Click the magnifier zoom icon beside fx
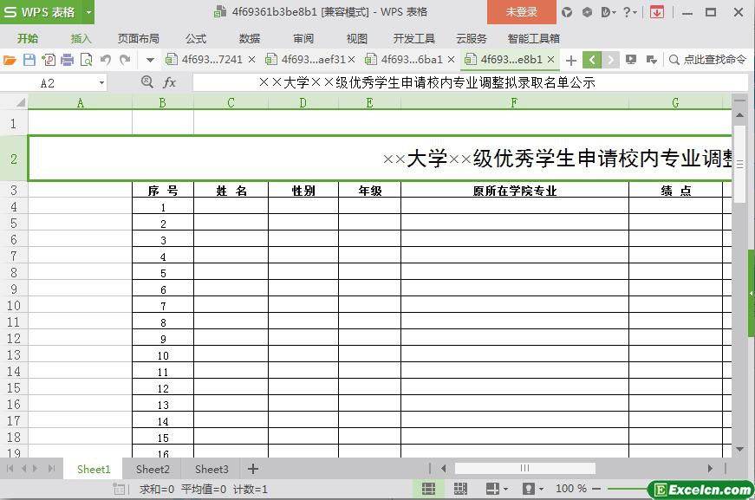This screenshot has height=500, width=755. click(147, 82)
